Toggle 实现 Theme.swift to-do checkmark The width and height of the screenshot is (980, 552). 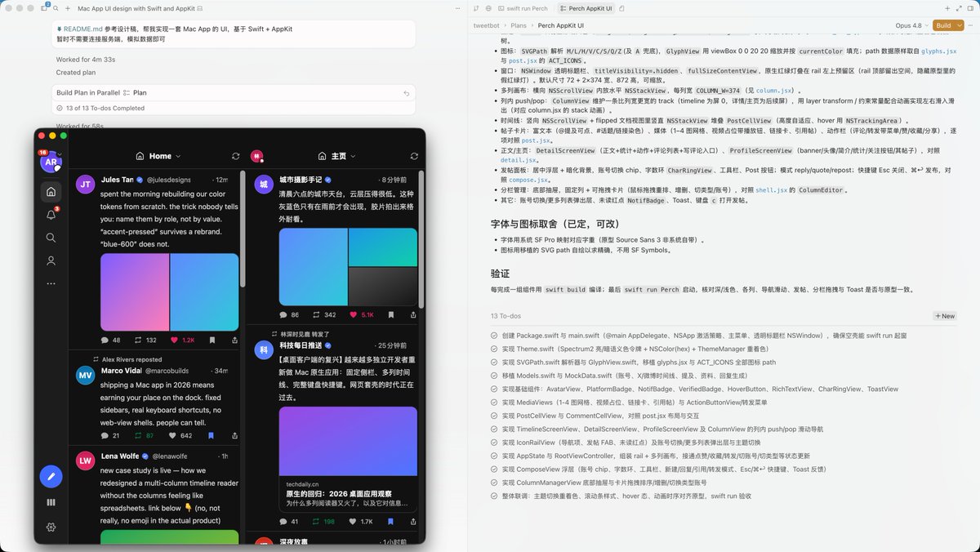pyautogui.click(x=494, y=349)
